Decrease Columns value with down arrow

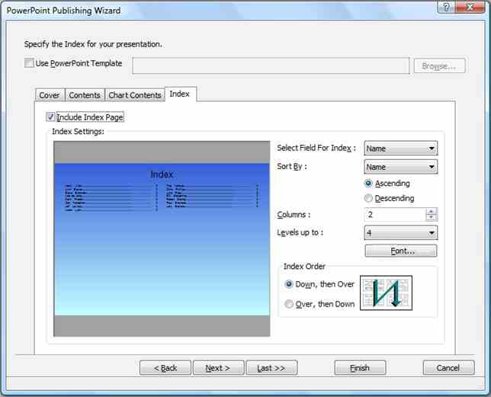tap(432, 218)
